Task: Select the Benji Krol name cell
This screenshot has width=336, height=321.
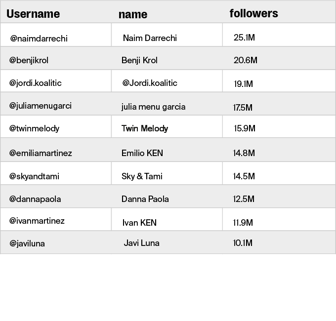Action: (x=139, y=60)
